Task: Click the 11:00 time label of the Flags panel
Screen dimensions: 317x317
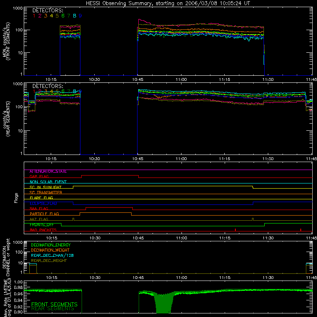Action: point(181,238)
